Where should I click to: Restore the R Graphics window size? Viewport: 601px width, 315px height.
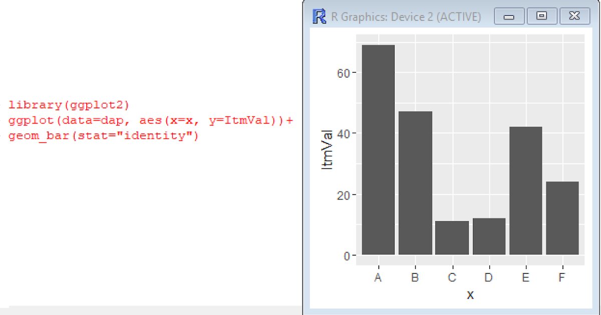tap(542, 16)
